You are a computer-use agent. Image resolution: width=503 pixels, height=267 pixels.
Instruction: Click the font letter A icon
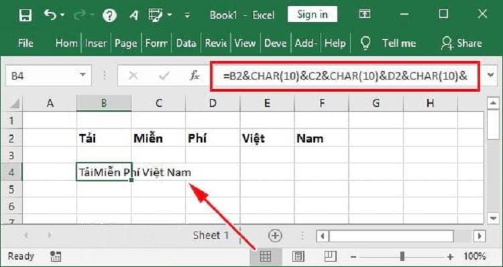(x=133, y=15)
